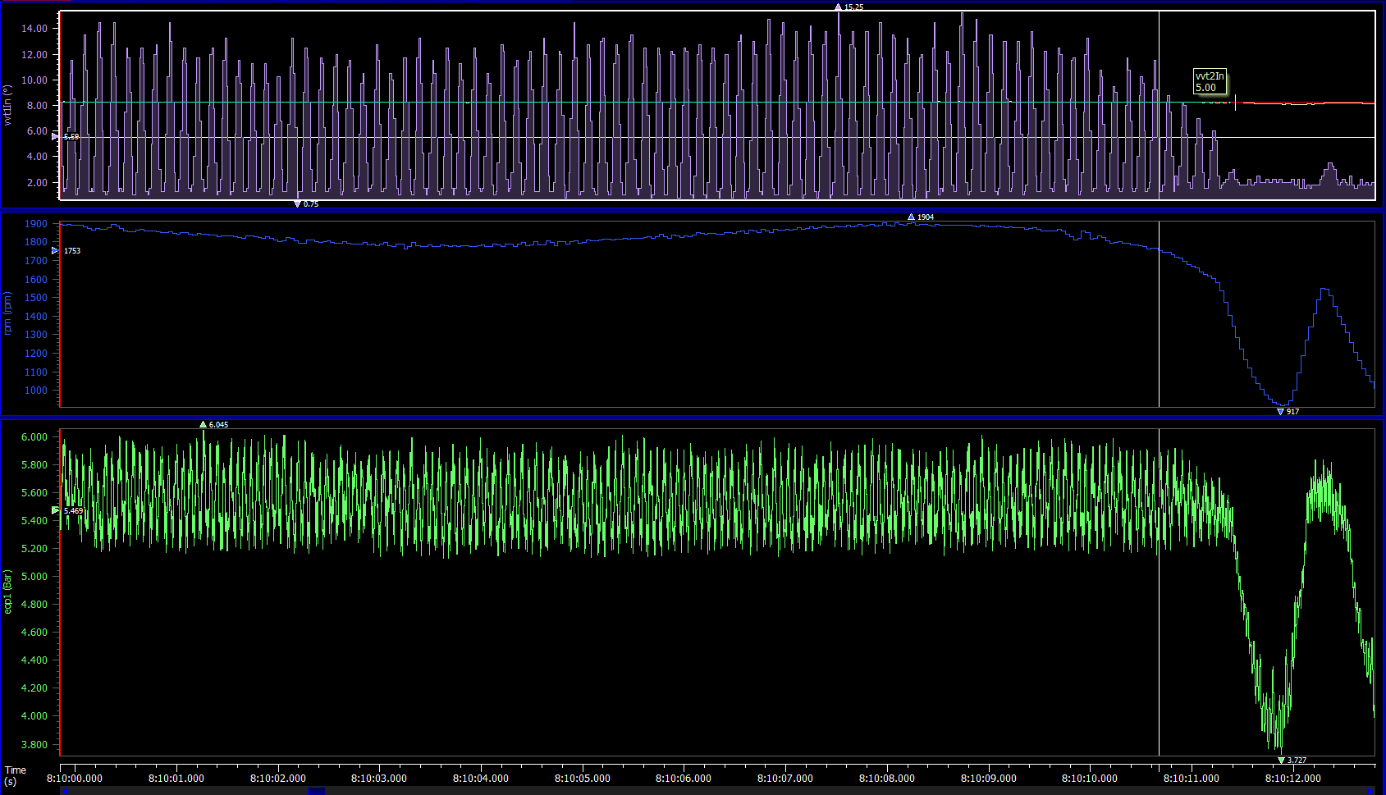
Task: Select the rpm minimum marker 917
Action: 1281,412
